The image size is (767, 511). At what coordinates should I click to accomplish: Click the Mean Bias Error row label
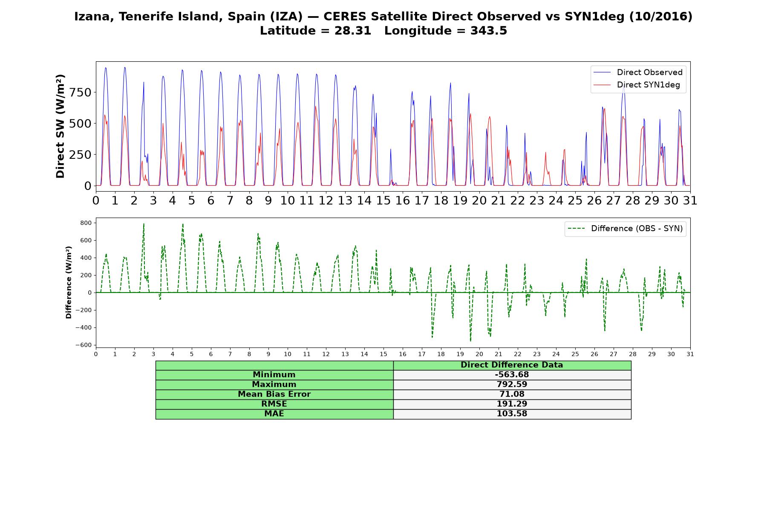[274, 394]
